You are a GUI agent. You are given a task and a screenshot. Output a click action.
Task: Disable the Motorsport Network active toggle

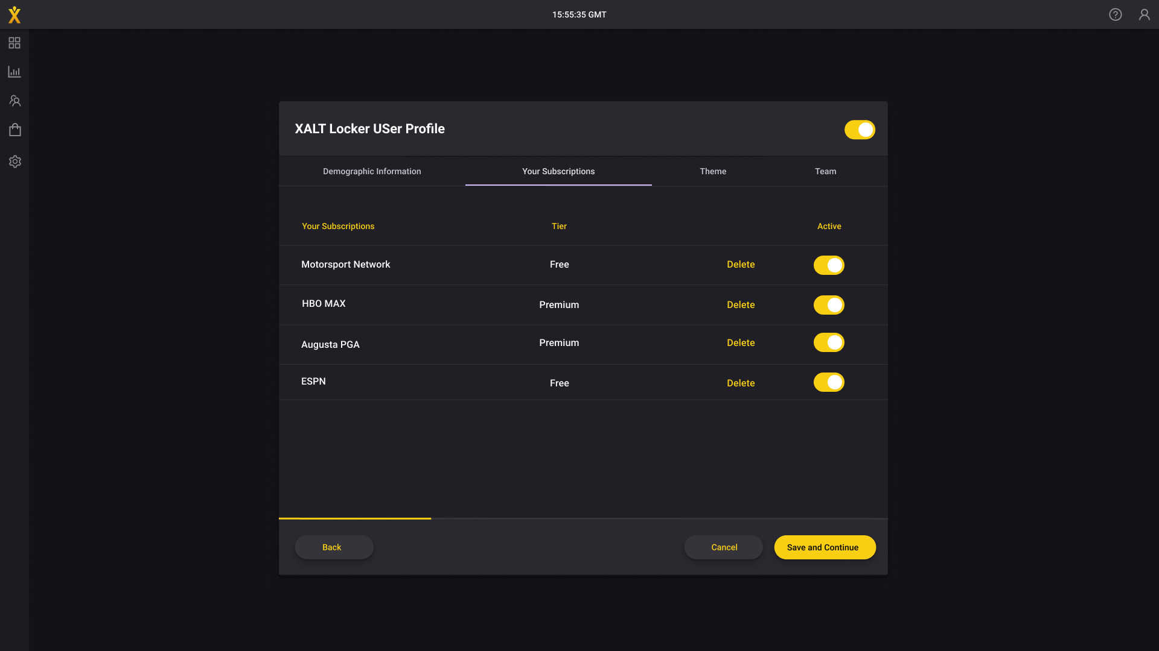(828, 265)
